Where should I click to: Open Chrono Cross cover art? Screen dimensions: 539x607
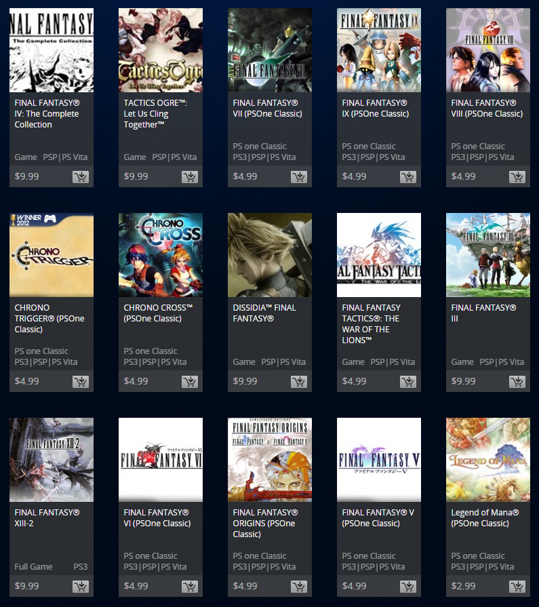tap(160, 255)
